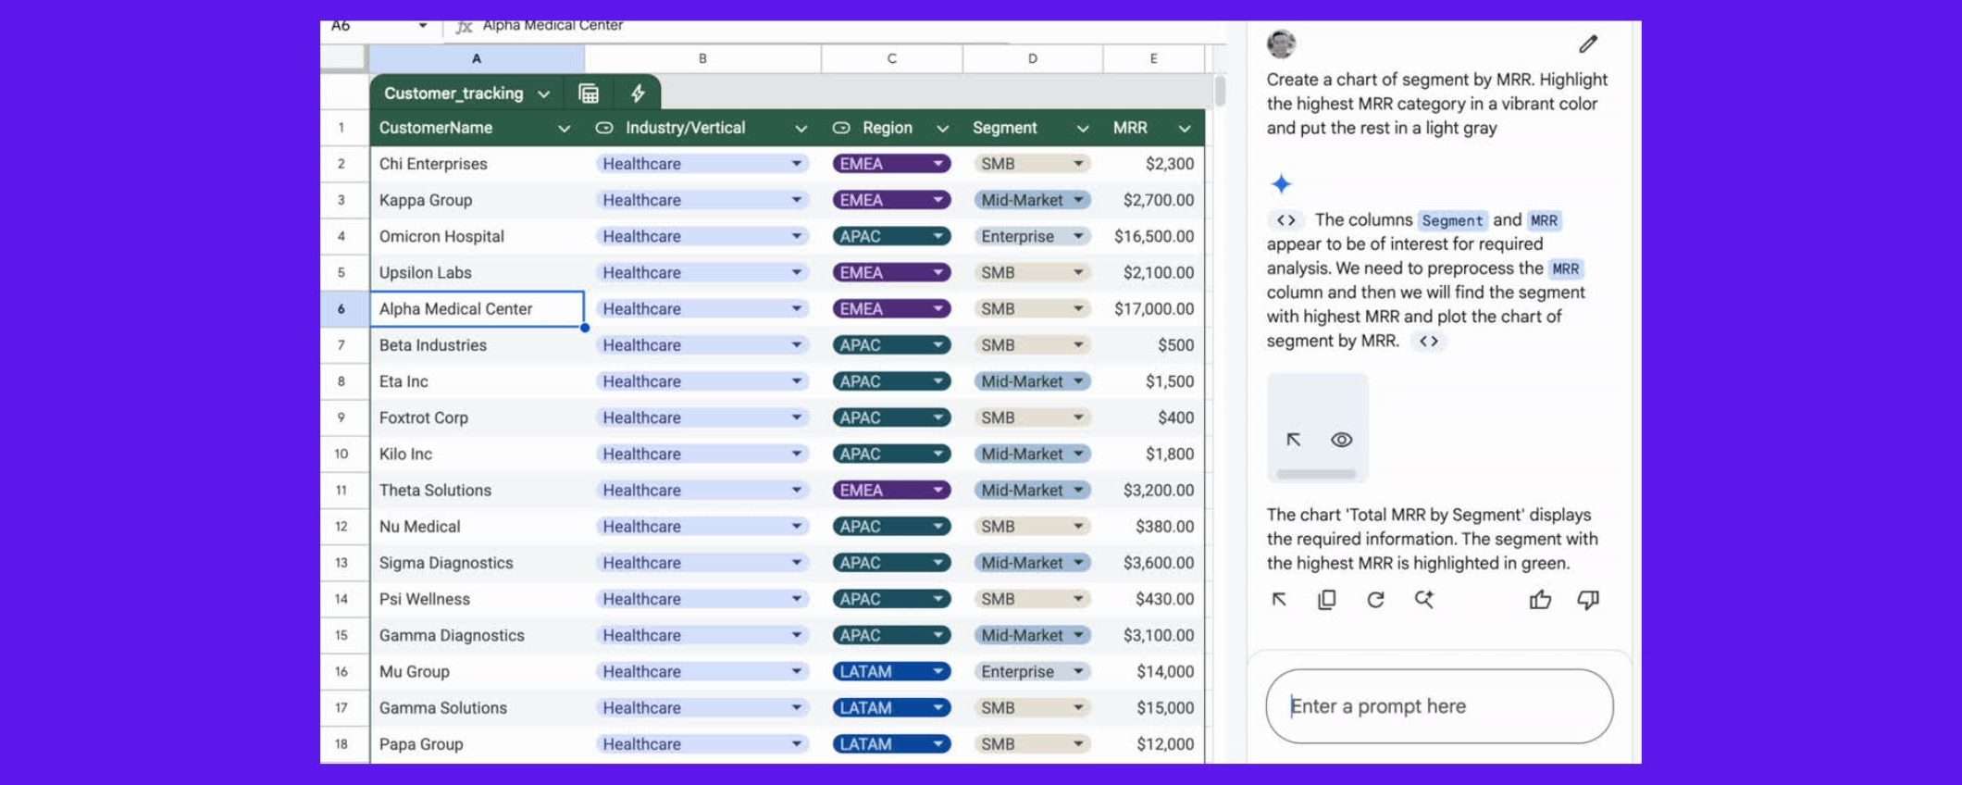The width and height of the screenshot is (1962, 785).
Task: Open the CustomerName column header menu
Action: 564,129
